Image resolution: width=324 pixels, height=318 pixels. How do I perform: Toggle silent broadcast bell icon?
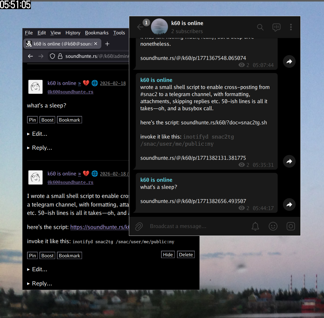pos(255,226)
